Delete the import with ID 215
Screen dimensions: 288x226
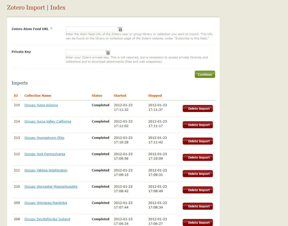(198, 108)
